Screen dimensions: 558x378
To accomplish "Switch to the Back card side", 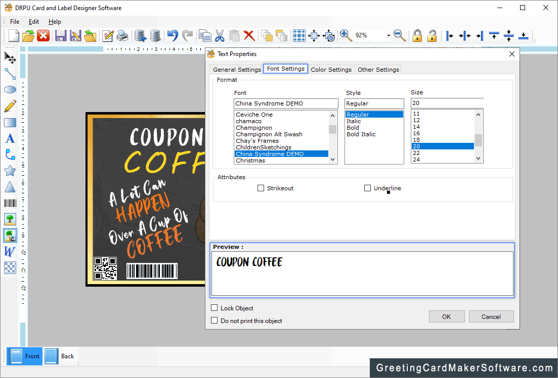I will click(61, 356).
